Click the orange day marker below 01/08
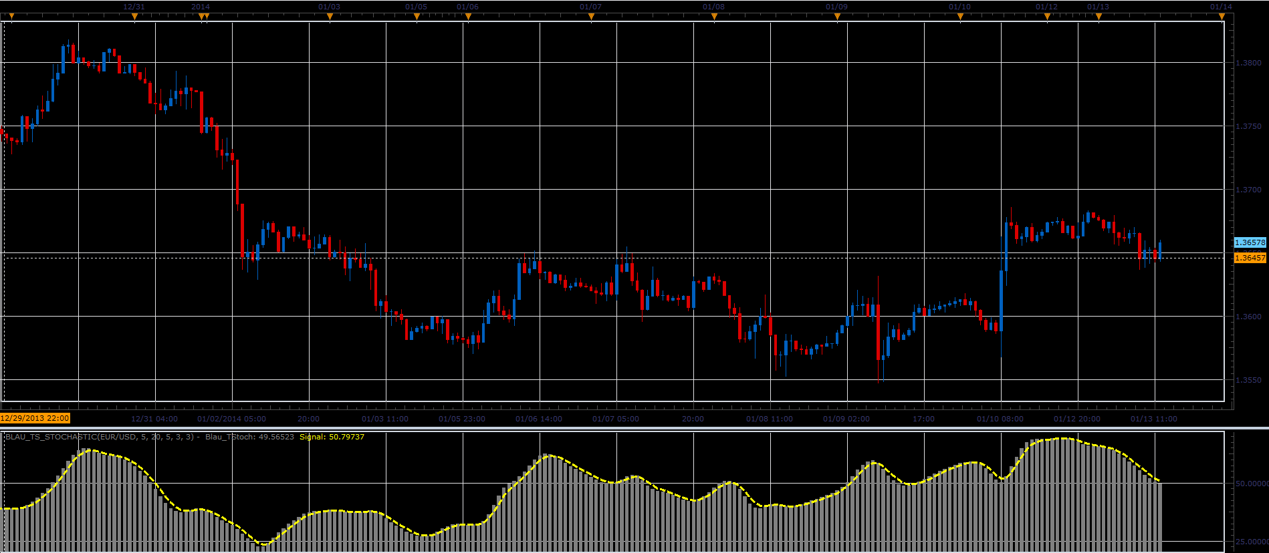 (x=714, y=16)
